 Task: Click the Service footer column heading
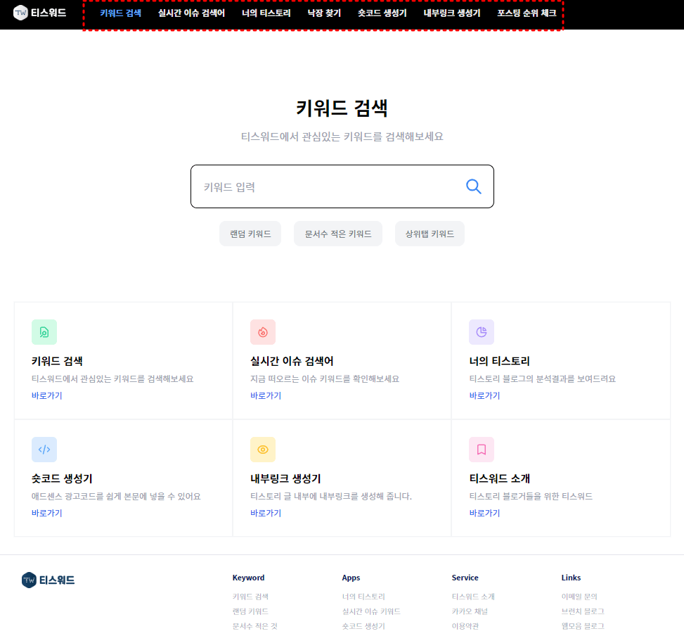(465, 578)
